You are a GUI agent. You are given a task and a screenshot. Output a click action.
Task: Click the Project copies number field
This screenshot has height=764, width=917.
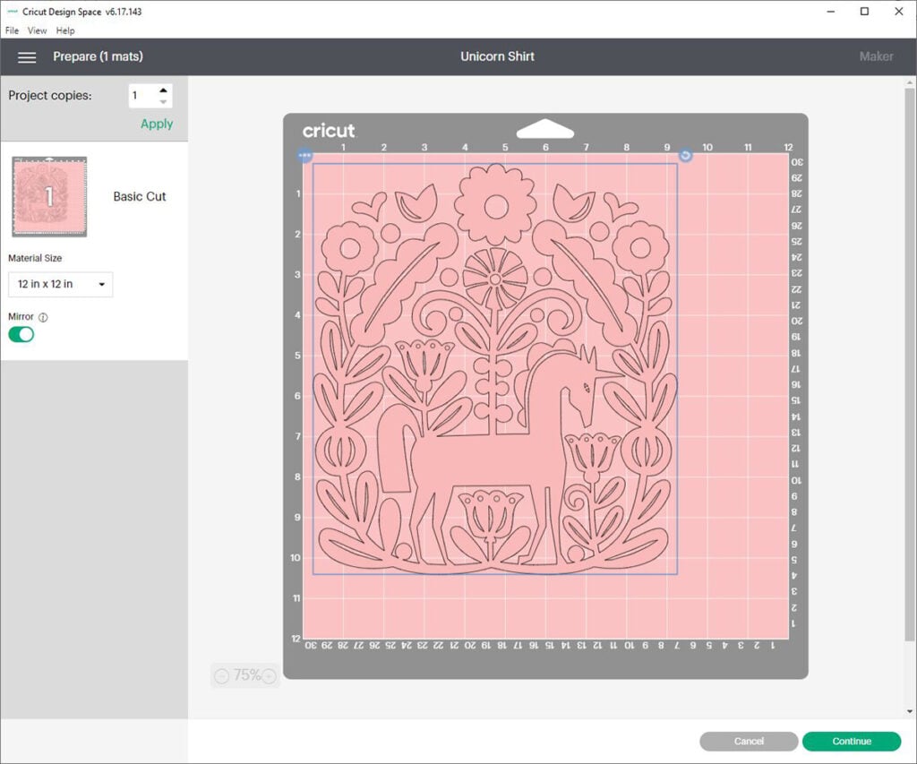pos(142,95)
